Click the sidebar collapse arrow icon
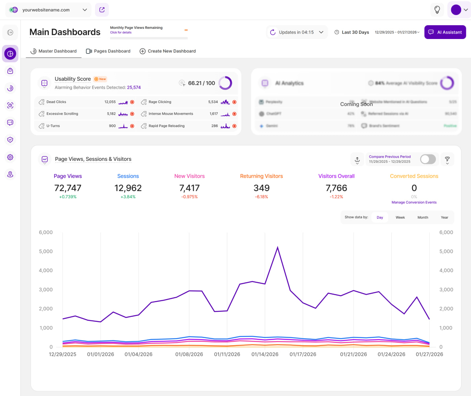The image size is (471, 396). pyautogui.click(x=10, y=32)
